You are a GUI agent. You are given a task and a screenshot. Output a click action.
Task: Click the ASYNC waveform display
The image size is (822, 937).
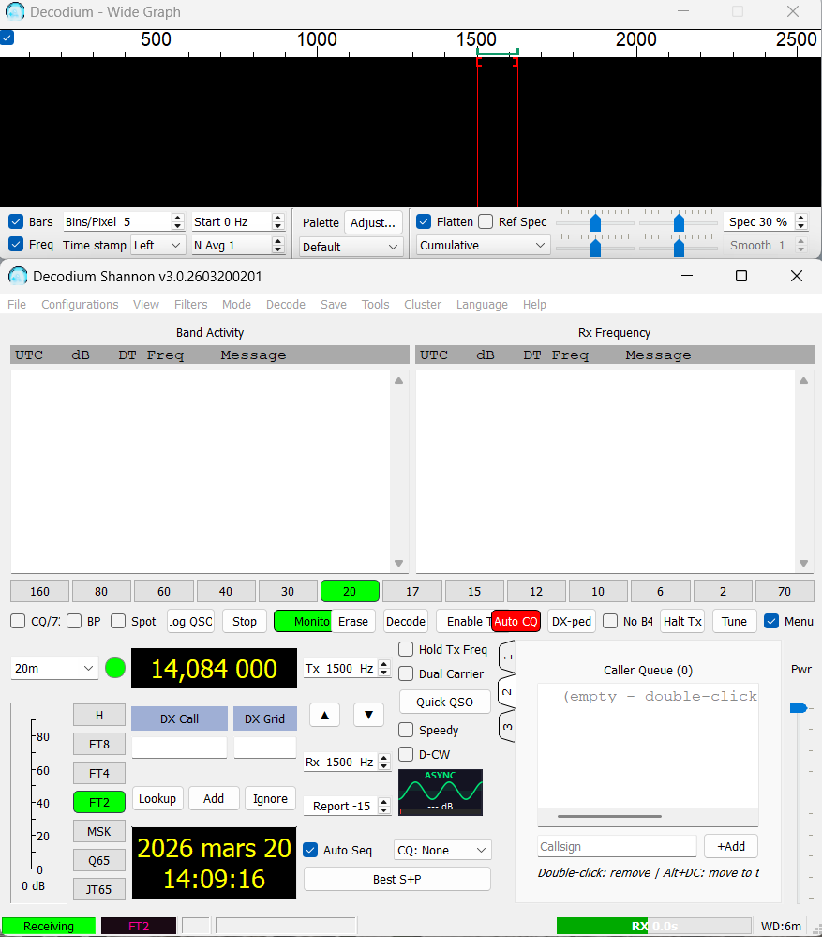point(441,793)
